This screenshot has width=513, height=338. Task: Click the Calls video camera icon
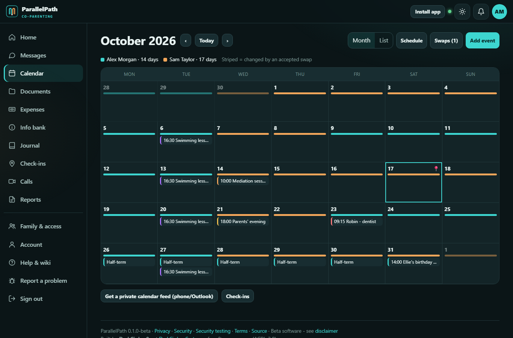12,181
